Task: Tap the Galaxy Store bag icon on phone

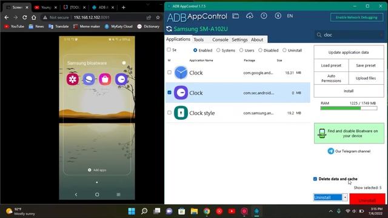Action: point(105,79)
